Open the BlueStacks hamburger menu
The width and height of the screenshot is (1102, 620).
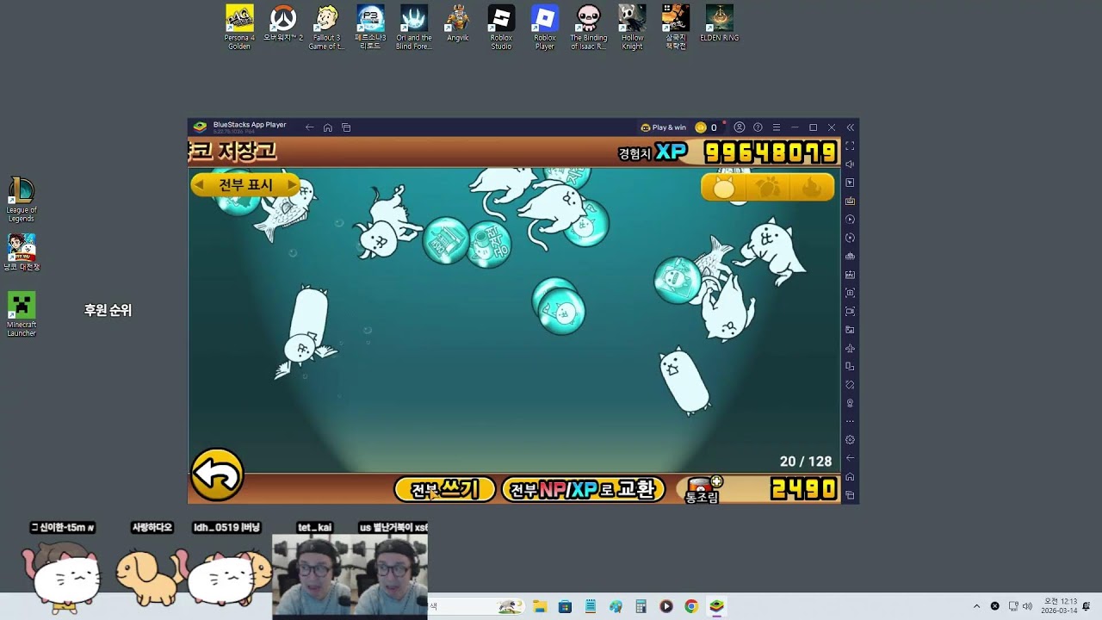(777, 127)
